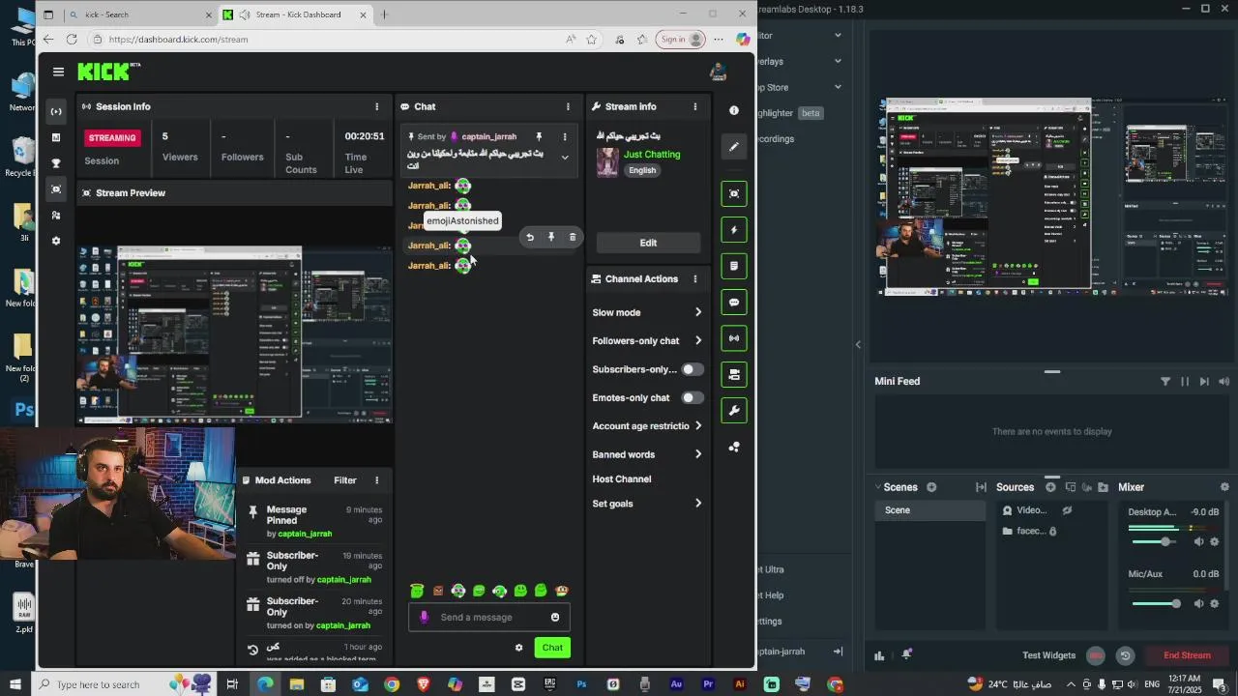Open chat settings gear beside Chat button
The height and width of the screenshot is (696, 1238).
(518, 648)
